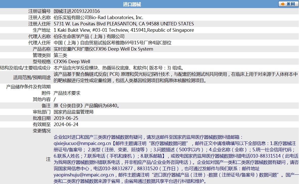Click email address yaopinshuju@nmpaic.org.cn
Image resolution: width=299 pixels, height=184 pixels.
pos(84,175)
